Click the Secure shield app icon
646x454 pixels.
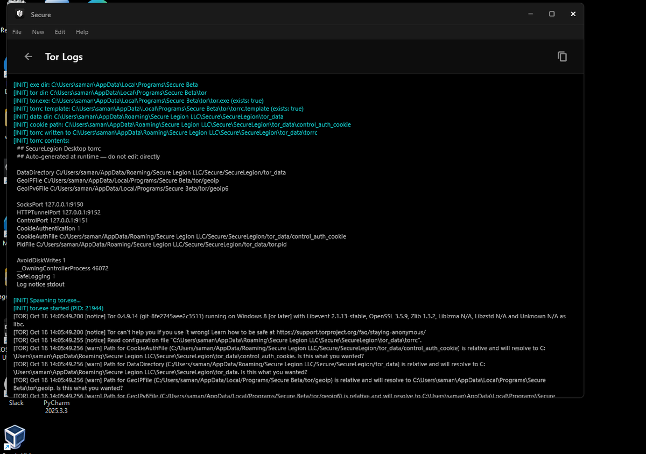[x=20, y=14]
